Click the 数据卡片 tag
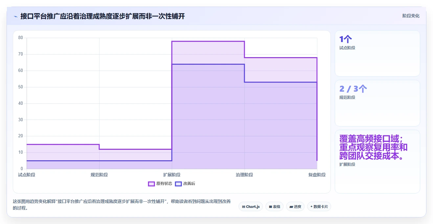This screenshot has width=433, height=224. click(319, 207)
